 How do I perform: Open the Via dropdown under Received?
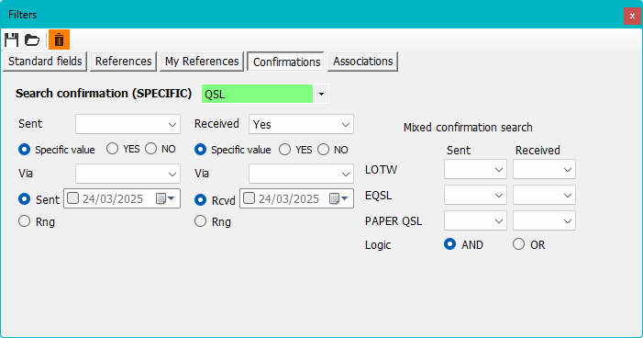tap(301, 174)
